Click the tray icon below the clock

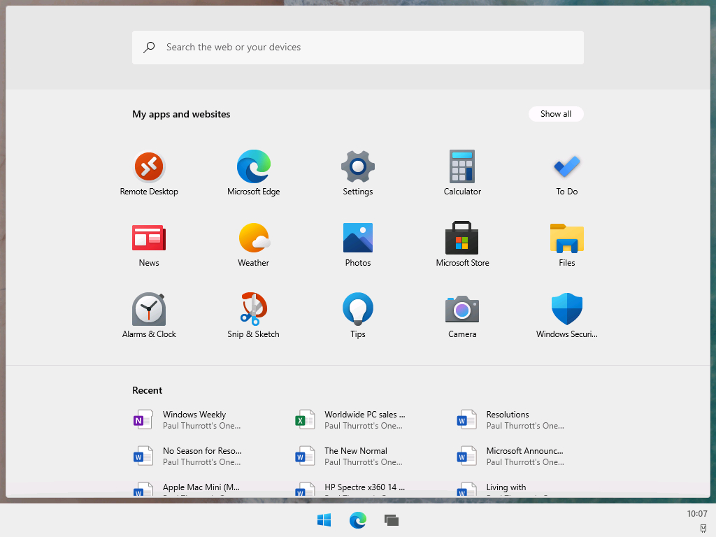click(x=703, y=529)
